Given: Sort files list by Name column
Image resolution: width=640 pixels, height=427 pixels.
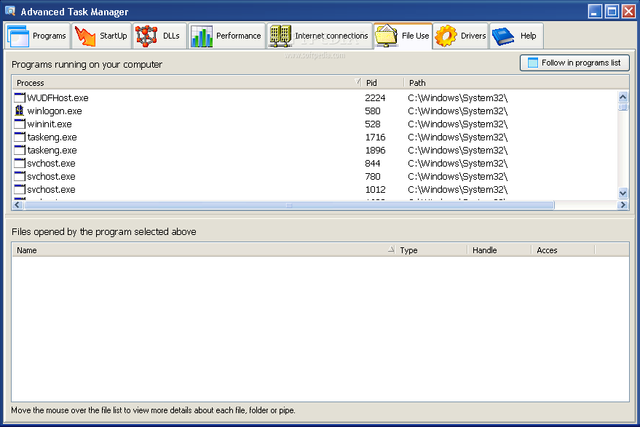Looking at the screenshot, I should (x=204, y=250).
